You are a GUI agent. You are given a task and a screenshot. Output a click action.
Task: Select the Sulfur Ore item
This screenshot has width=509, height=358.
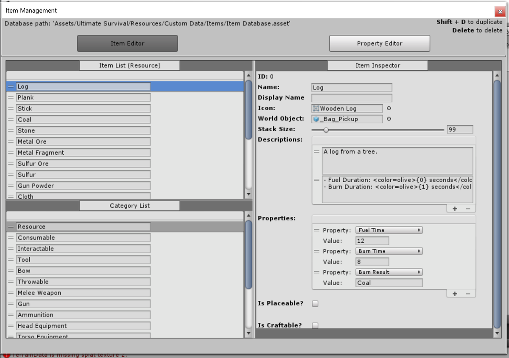coord(83,164)
